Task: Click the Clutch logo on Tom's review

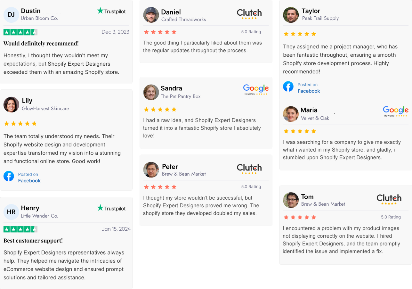Action: tap(389, 199)
